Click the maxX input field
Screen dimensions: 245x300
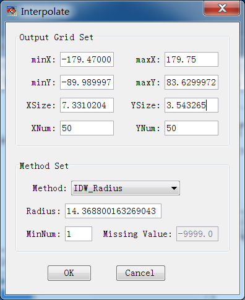(191, 59)
